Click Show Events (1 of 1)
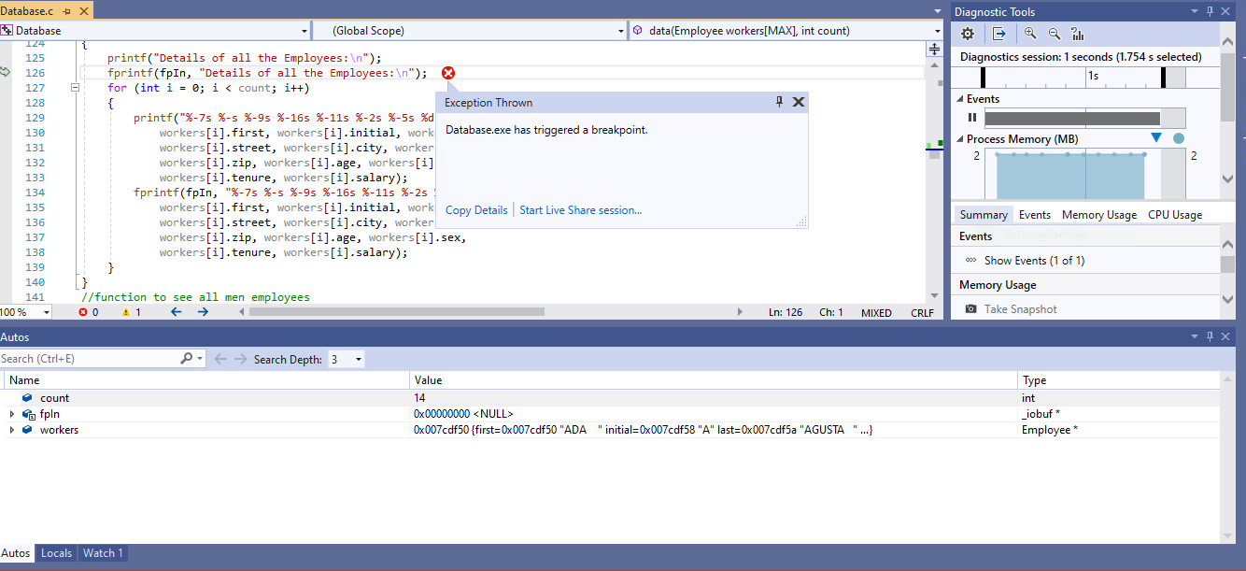This screenshot has height=571, width=1246. pyautogui.click(x=1034, y=261)
